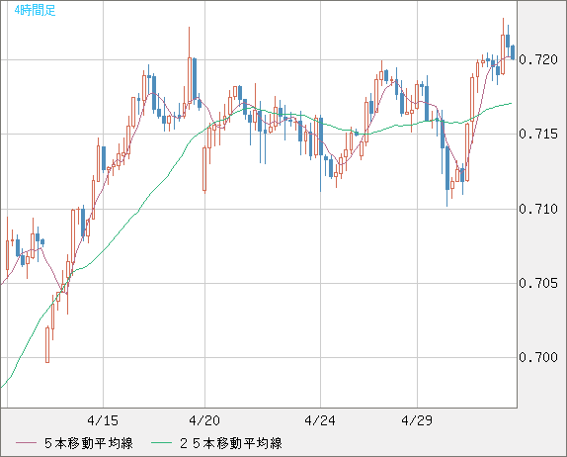
Task: Click the 0.720 price axis label
Action: point(538,59)
